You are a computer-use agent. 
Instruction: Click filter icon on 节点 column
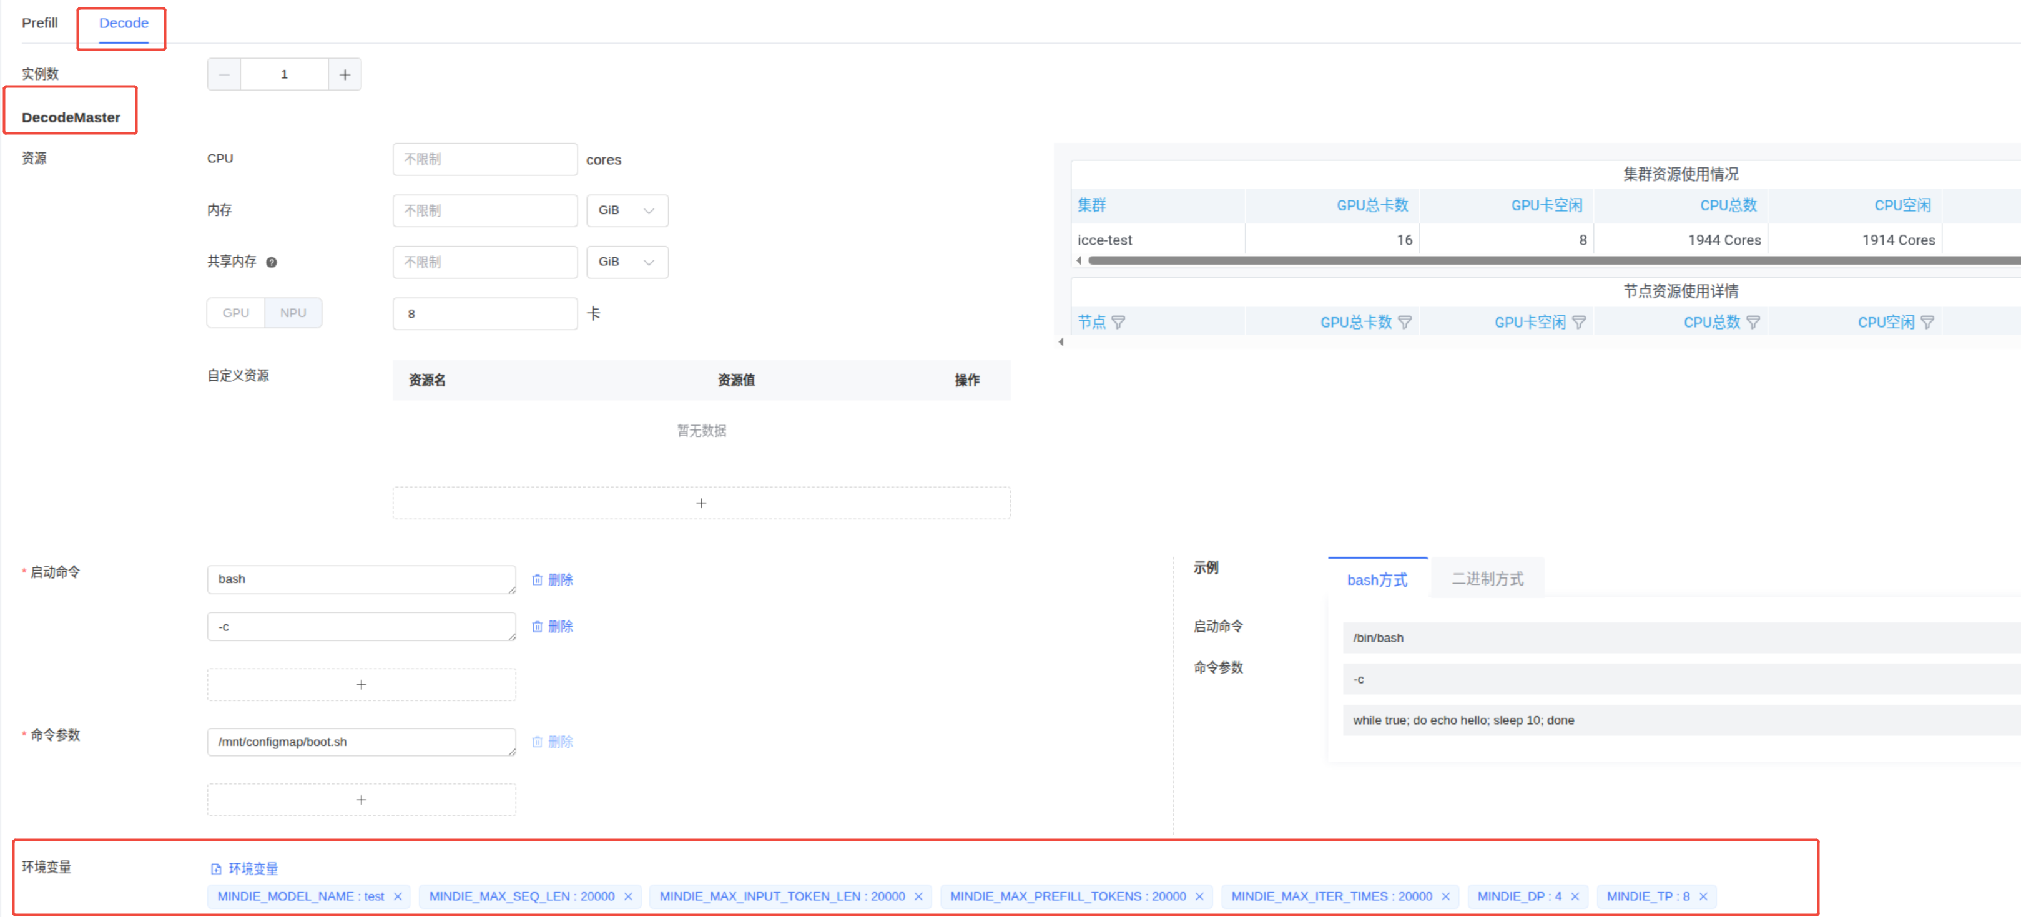[x=1119, y=322]
